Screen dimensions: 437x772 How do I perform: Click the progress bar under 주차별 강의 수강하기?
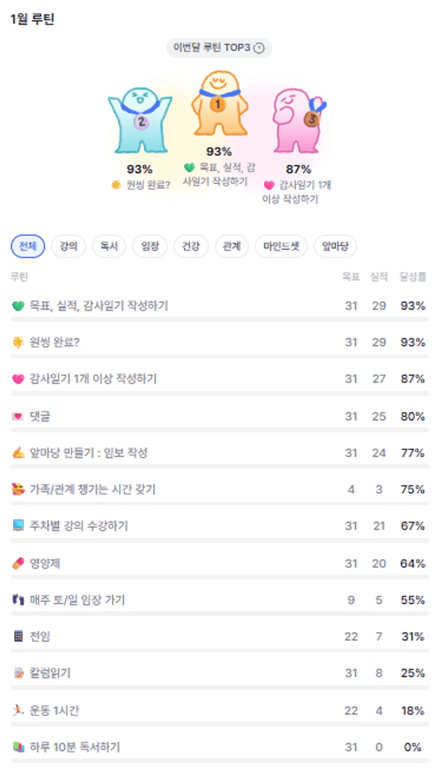pos(220,540)
